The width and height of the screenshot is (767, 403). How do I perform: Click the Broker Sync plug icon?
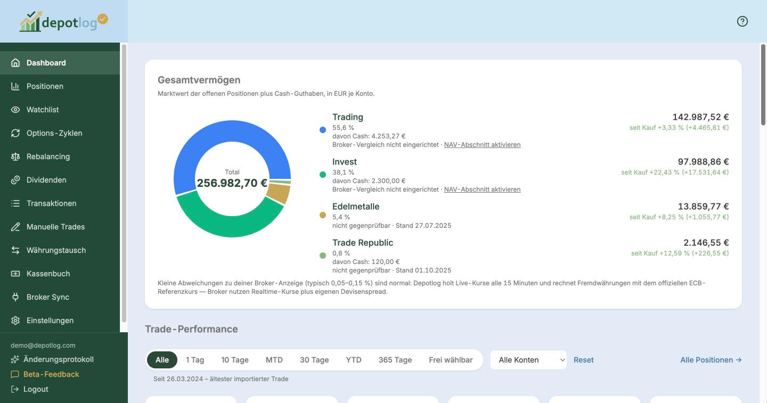click(15, 297)
